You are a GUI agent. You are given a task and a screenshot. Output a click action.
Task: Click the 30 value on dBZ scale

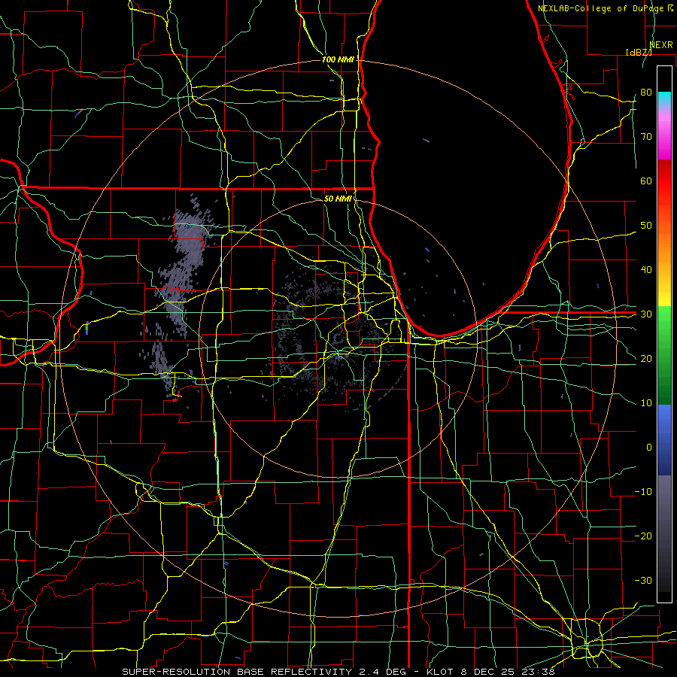[646, 314]
